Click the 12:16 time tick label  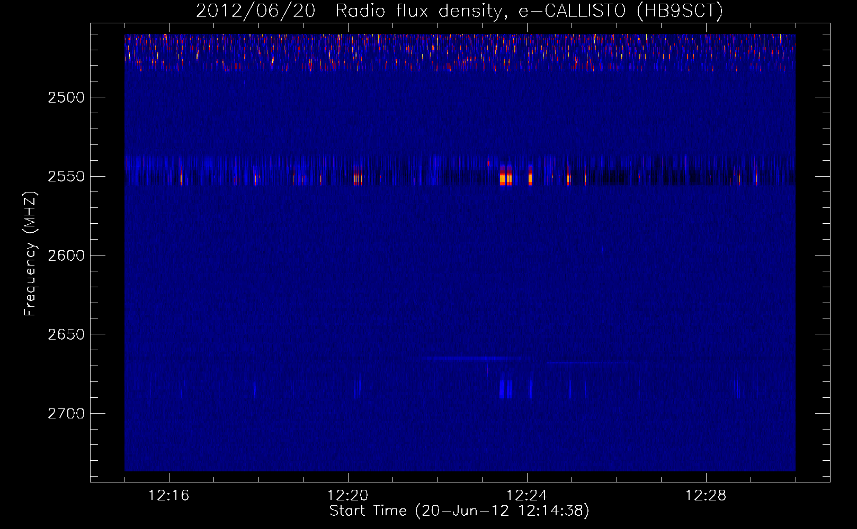click(x=168, y=496)
